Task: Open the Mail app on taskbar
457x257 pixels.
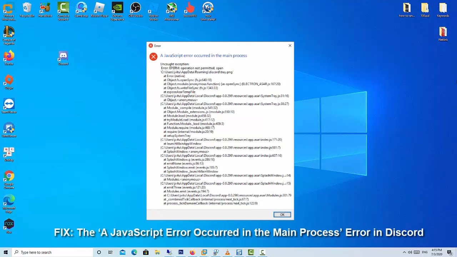Action: 122,252
